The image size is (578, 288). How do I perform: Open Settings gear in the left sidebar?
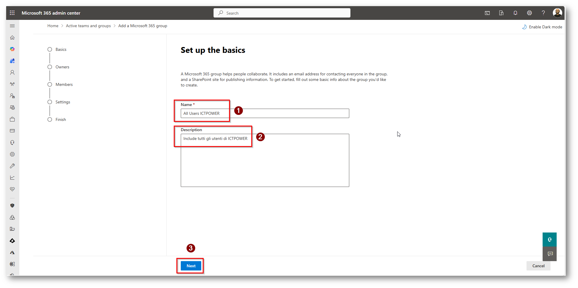click(x=12, y=154)
